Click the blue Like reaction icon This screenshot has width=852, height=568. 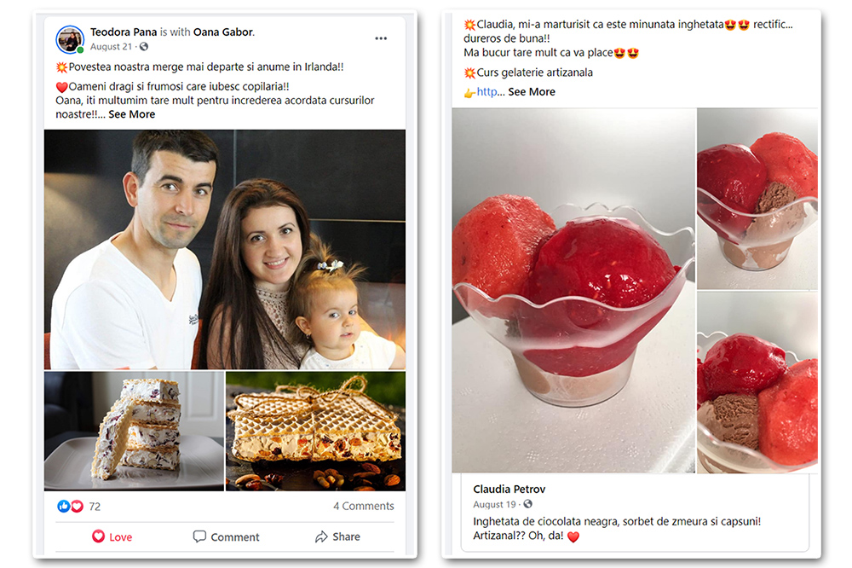tap(64, 507)
